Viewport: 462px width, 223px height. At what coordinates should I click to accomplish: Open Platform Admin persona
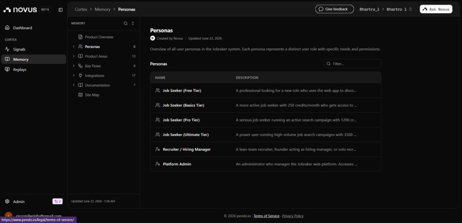click(177, 164)
